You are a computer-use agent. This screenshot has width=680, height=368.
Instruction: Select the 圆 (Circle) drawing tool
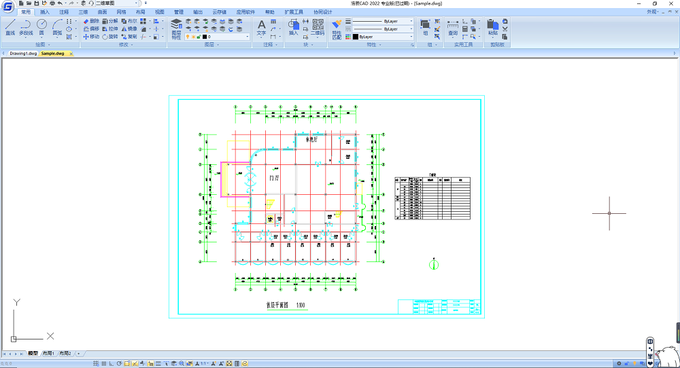point(41,27)
